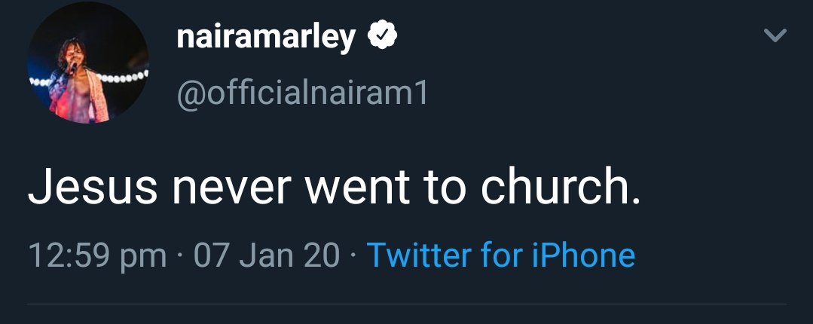Open nairamarley's round profile photo

click(x=87, y=63)
